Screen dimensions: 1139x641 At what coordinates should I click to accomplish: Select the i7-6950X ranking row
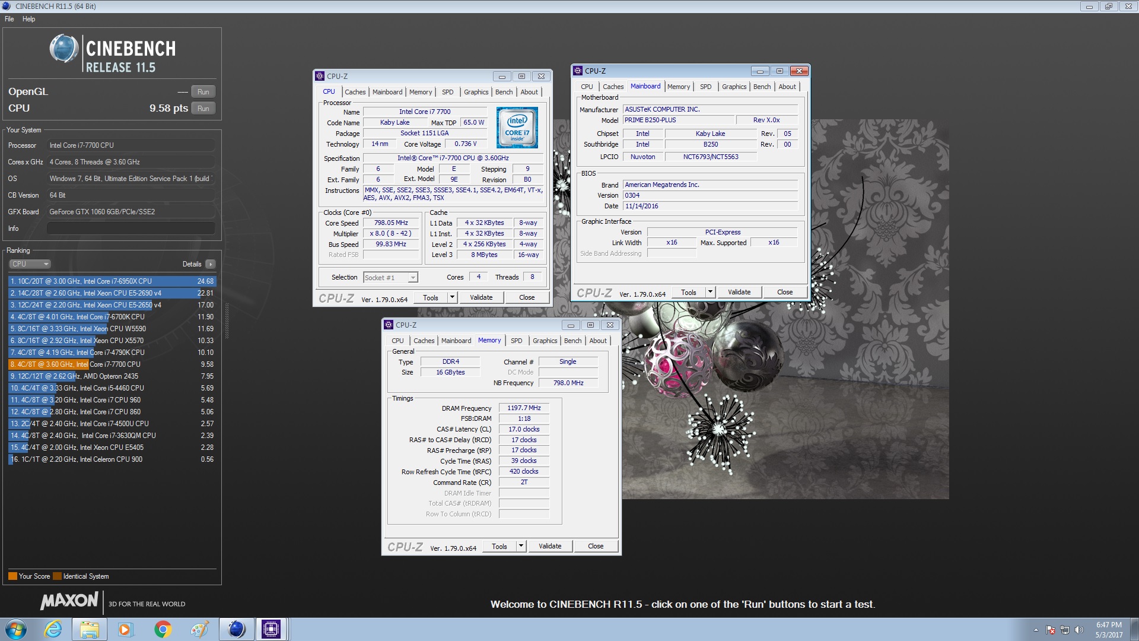click(x=112, y=281)
